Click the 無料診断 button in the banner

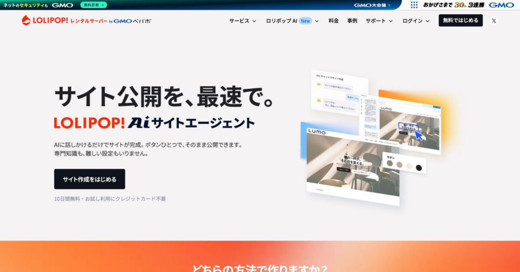pos(93,5)
